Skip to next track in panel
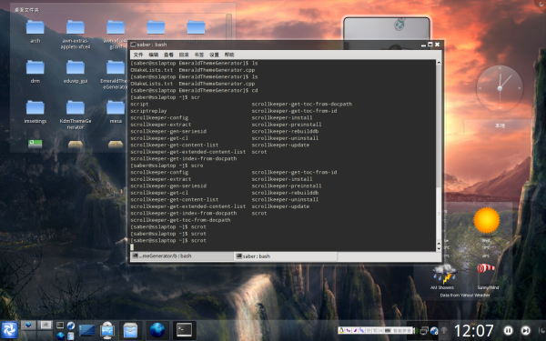 click(x=525, y=330)
